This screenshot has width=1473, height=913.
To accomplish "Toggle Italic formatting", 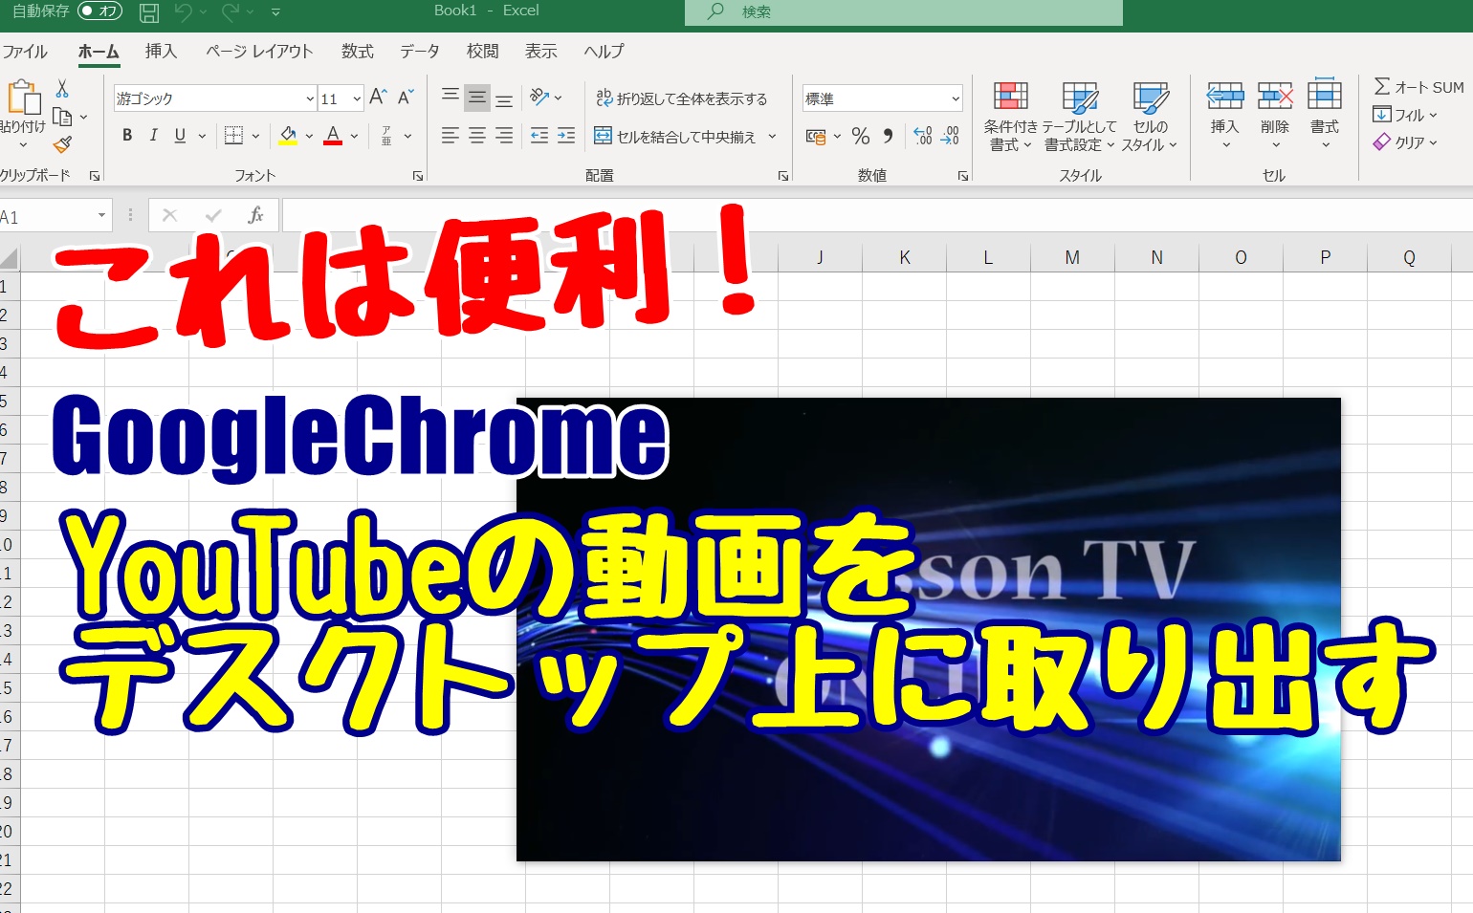I will tap(153, 136).
